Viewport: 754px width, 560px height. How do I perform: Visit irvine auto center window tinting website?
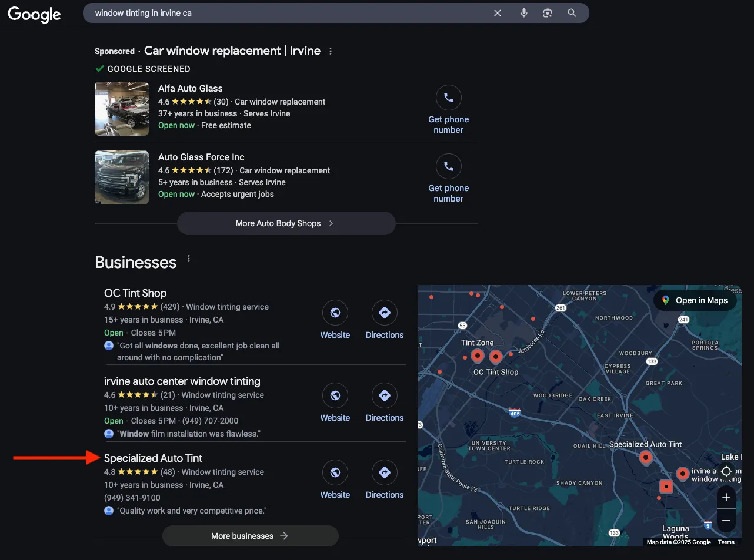coord(335,403)
